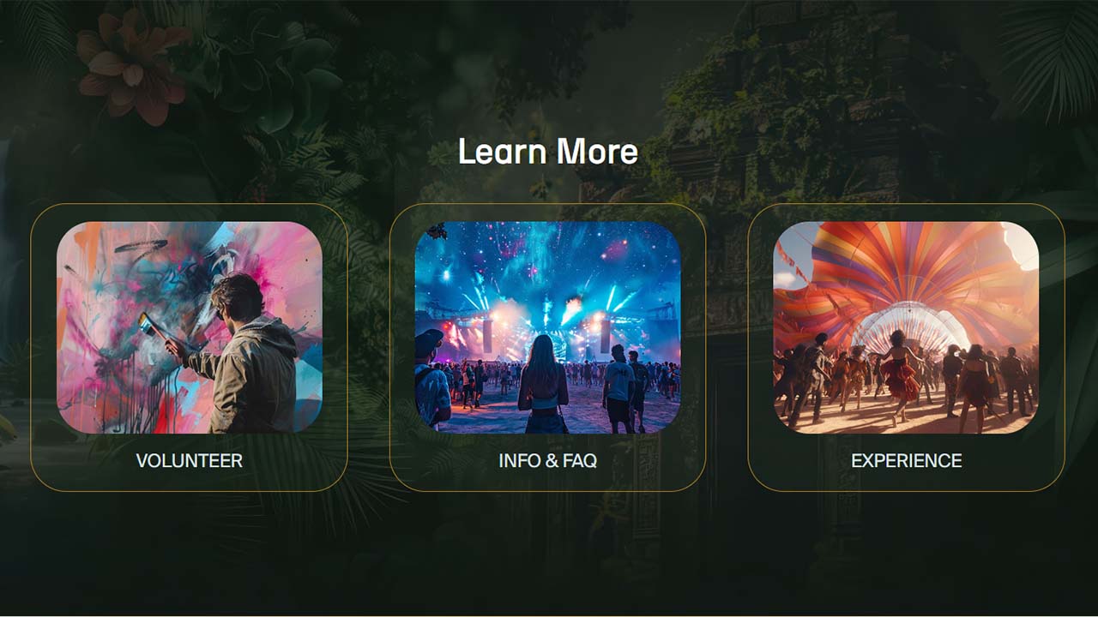Click the long-haired woman in the concert image
The width and height of the screenshot is (1098, 617).
(x=543, y=384)
